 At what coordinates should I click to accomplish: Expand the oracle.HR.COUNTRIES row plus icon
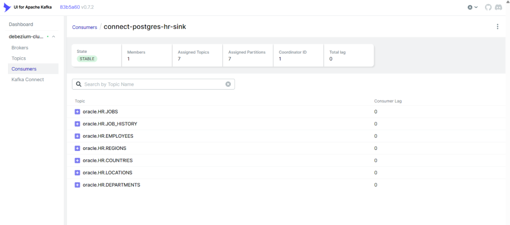tap(77, 160)
